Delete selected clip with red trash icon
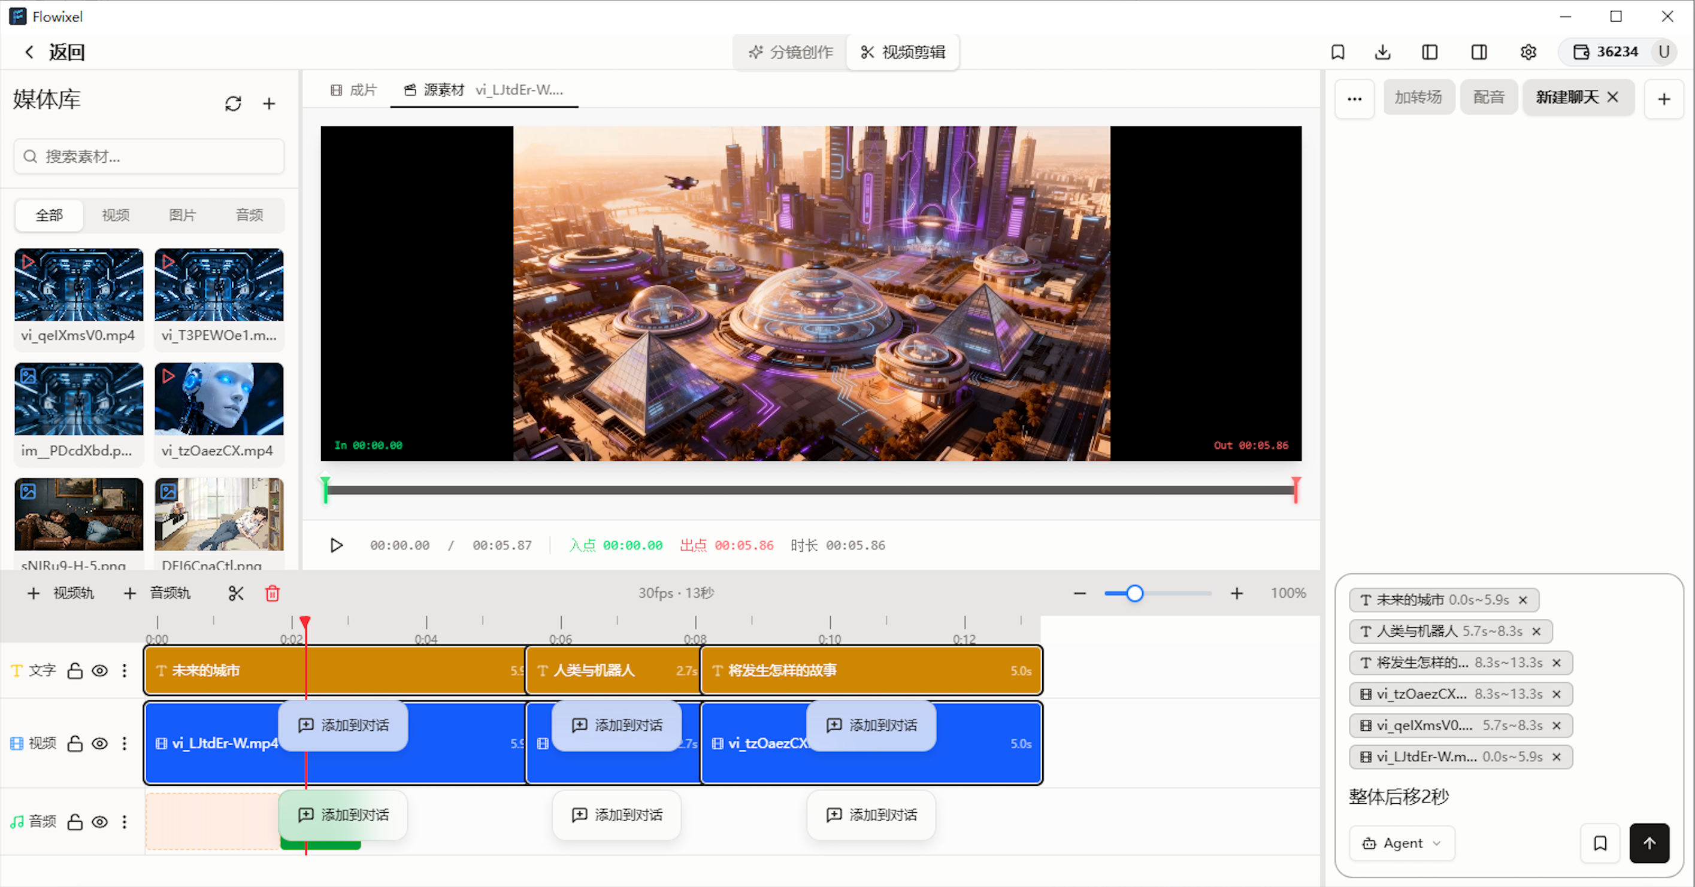This screenshot has width=1695, height=887. pos(273,593)
